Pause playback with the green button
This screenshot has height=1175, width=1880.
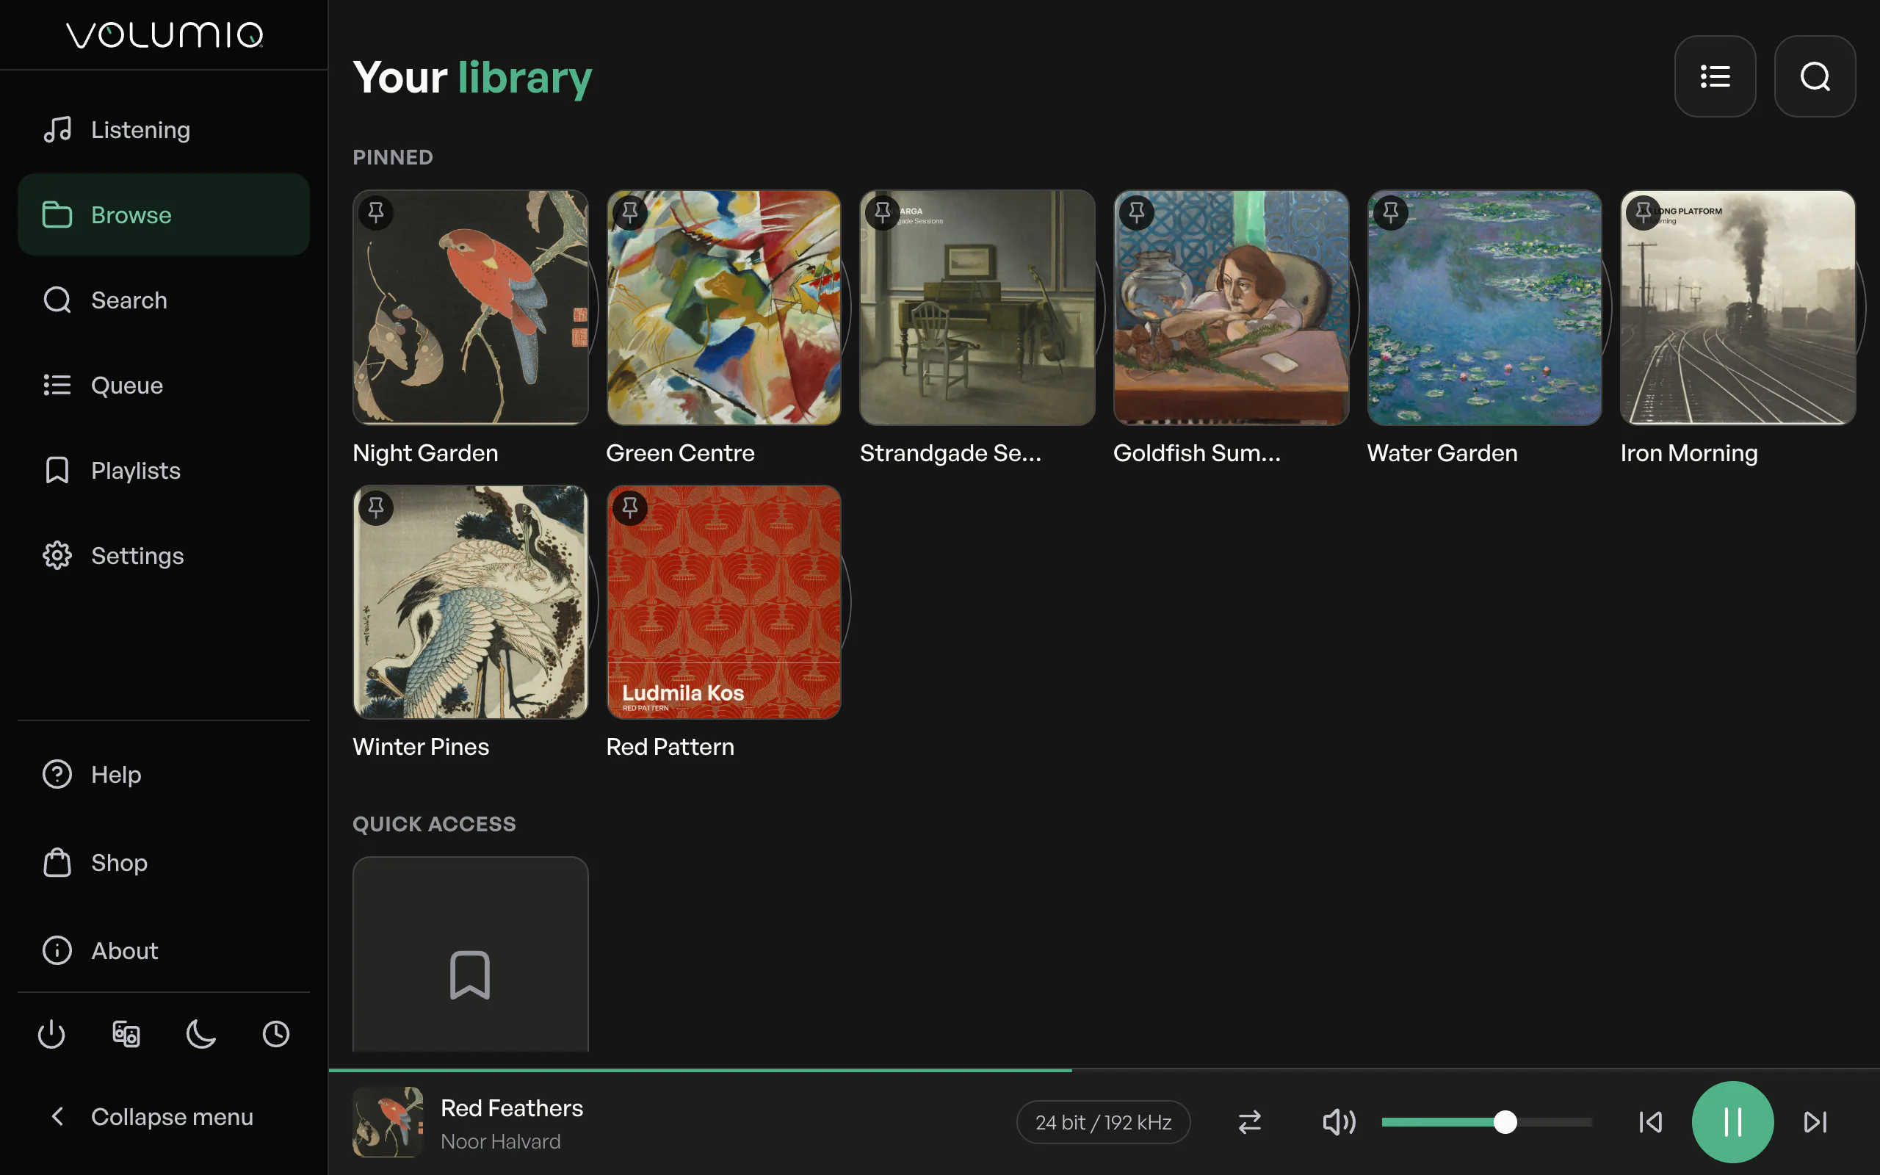[1732, 1121]
